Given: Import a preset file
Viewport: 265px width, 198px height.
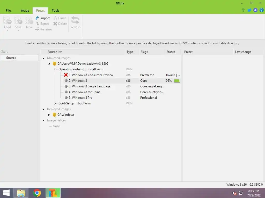Looking at the screenshot, I should pyautogui.click(x=43, y=18).
